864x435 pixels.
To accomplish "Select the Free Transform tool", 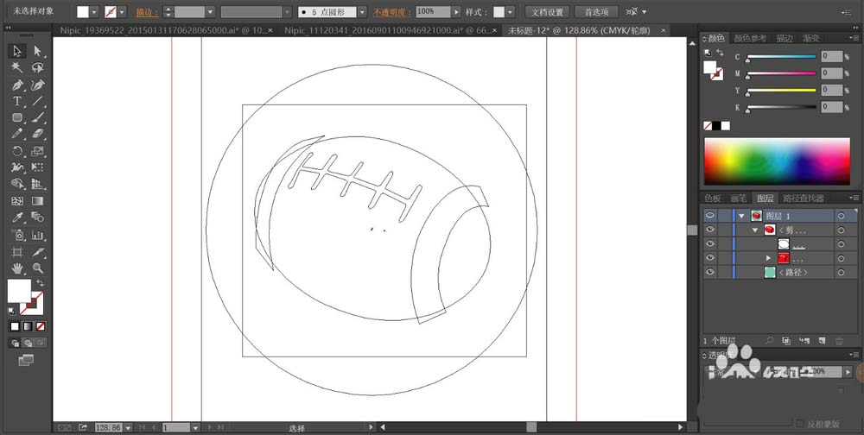I will pos(37,167).
